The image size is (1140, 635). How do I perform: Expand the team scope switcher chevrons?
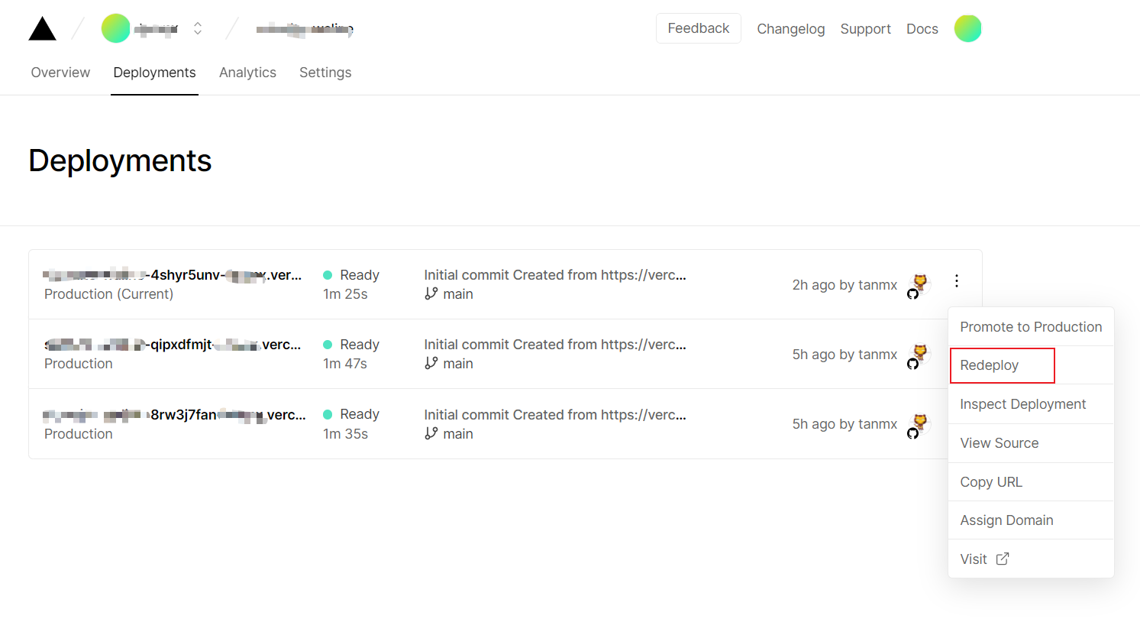point(198,29)
